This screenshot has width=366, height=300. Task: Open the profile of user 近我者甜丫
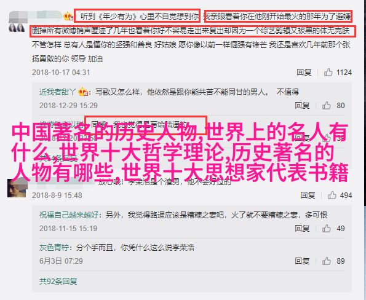pos(57,92)
